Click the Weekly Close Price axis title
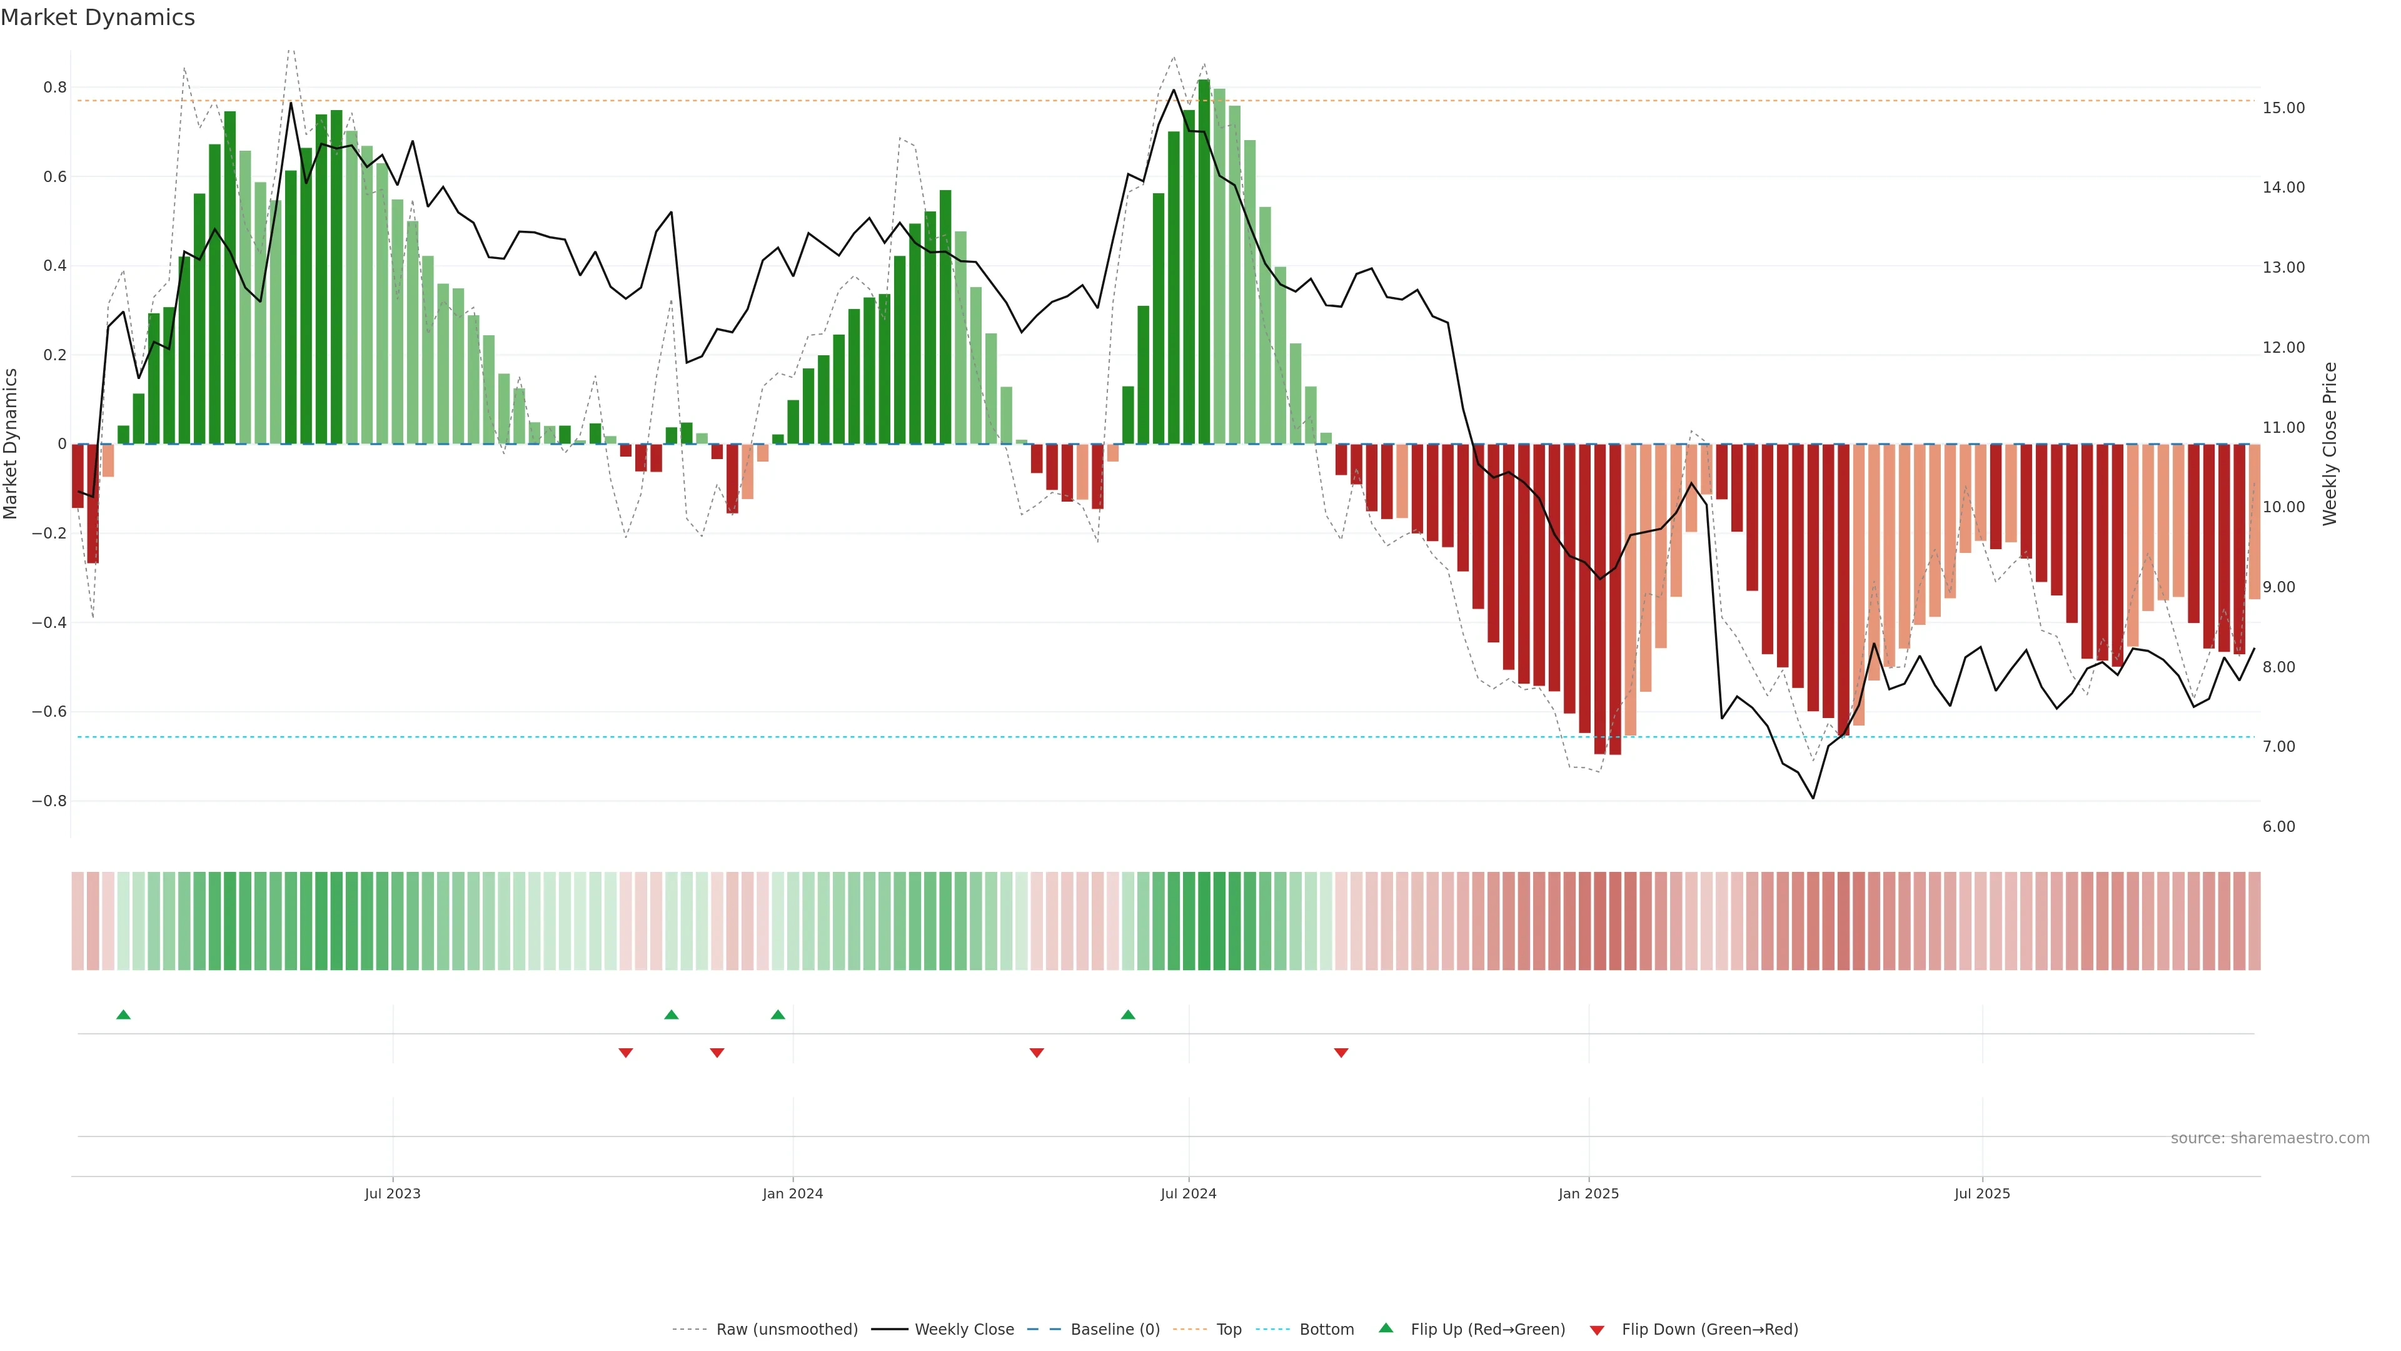The image size is (2401, 1351). click(2329, 444)
